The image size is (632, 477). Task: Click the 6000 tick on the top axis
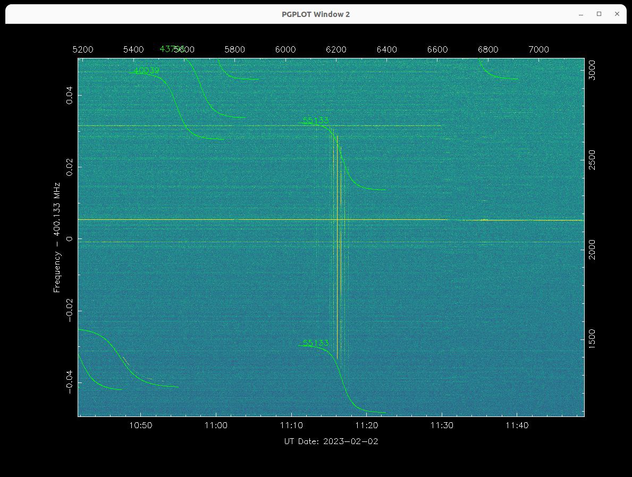click(x=285, y=49)
